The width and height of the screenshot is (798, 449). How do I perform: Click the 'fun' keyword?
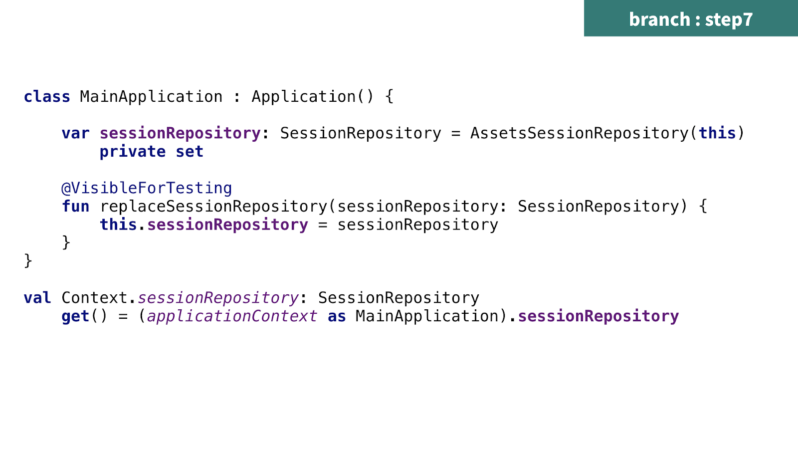coord(76,206)
